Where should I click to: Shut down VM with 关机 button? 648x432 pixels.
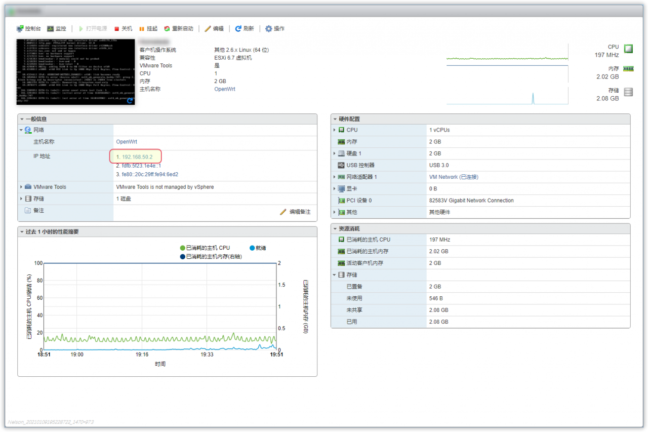[x=123, y=29]
